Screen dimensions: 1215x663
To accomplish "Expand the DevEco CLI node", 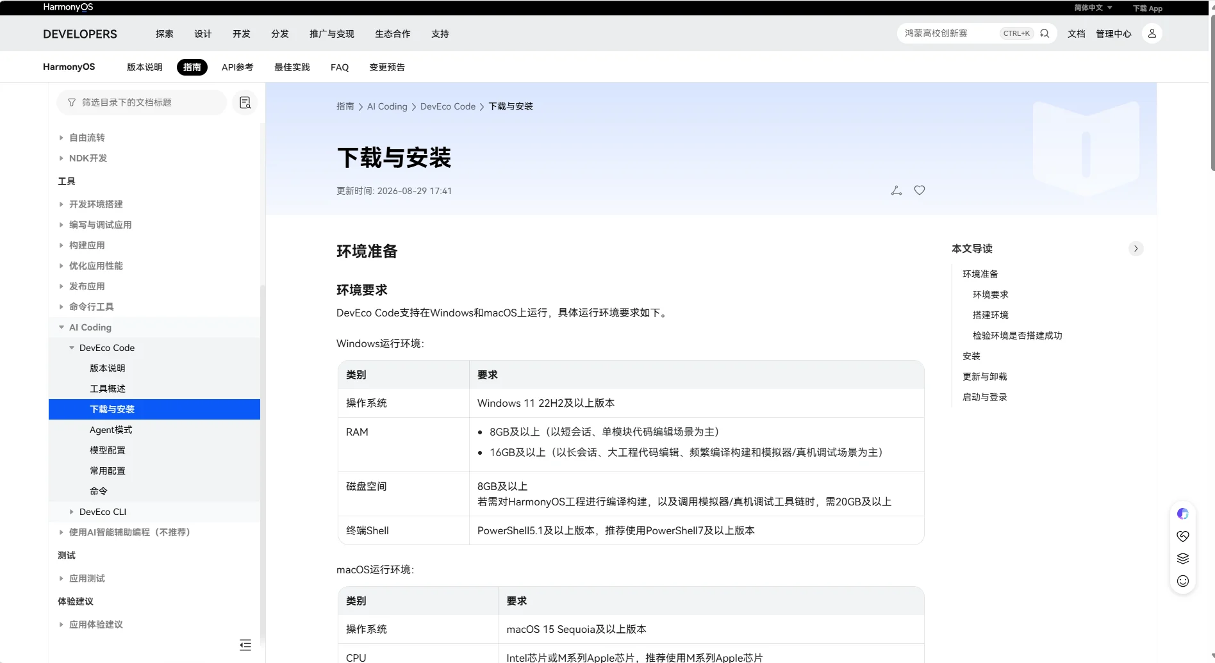I will 72,512.
